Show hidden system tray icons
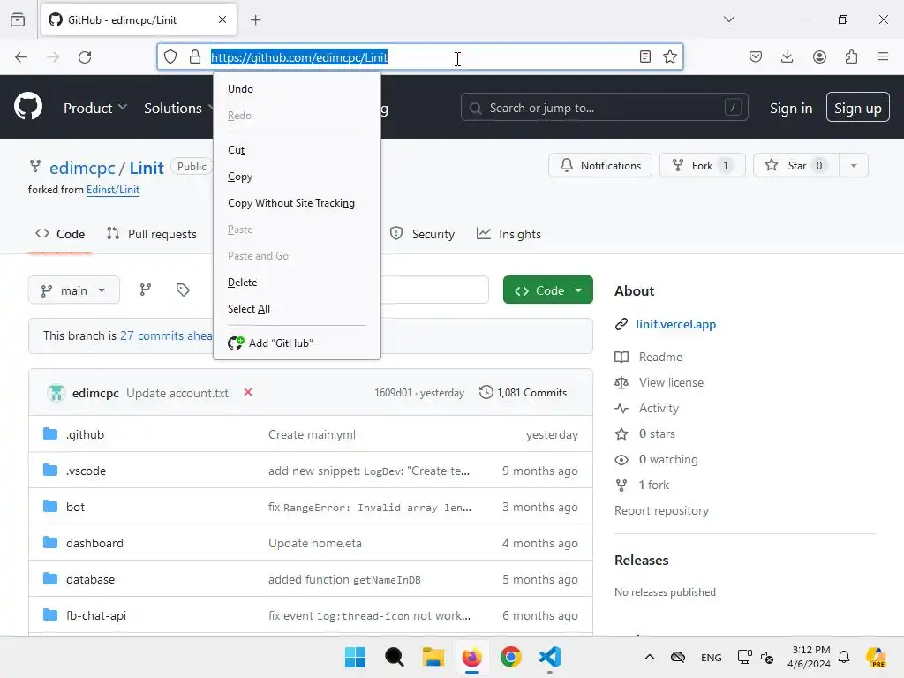The image size is (904, 678). 649,657
